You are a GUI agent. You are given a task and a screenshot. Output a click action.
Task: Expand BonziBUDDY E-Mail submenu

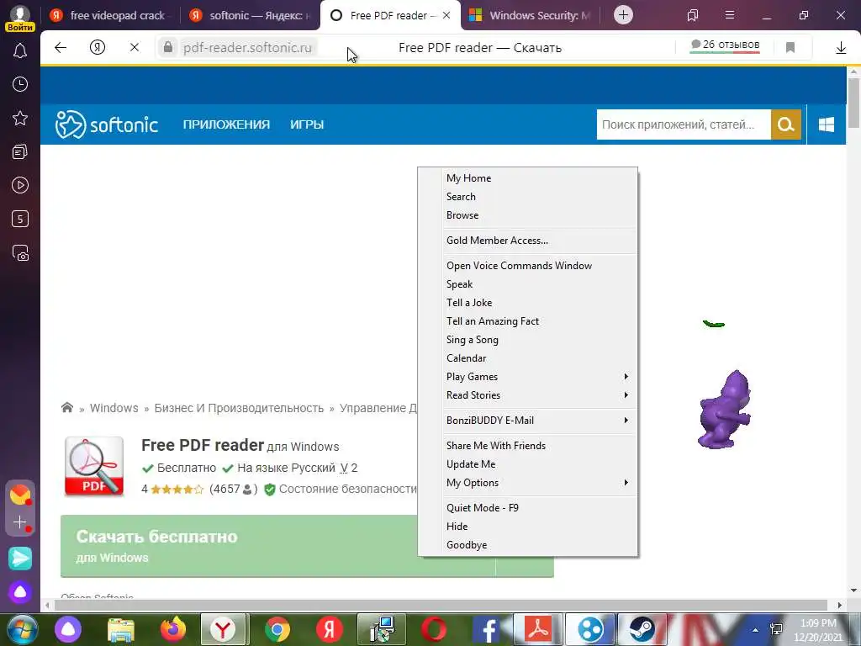pyautogui.click(x=539, y=421)
